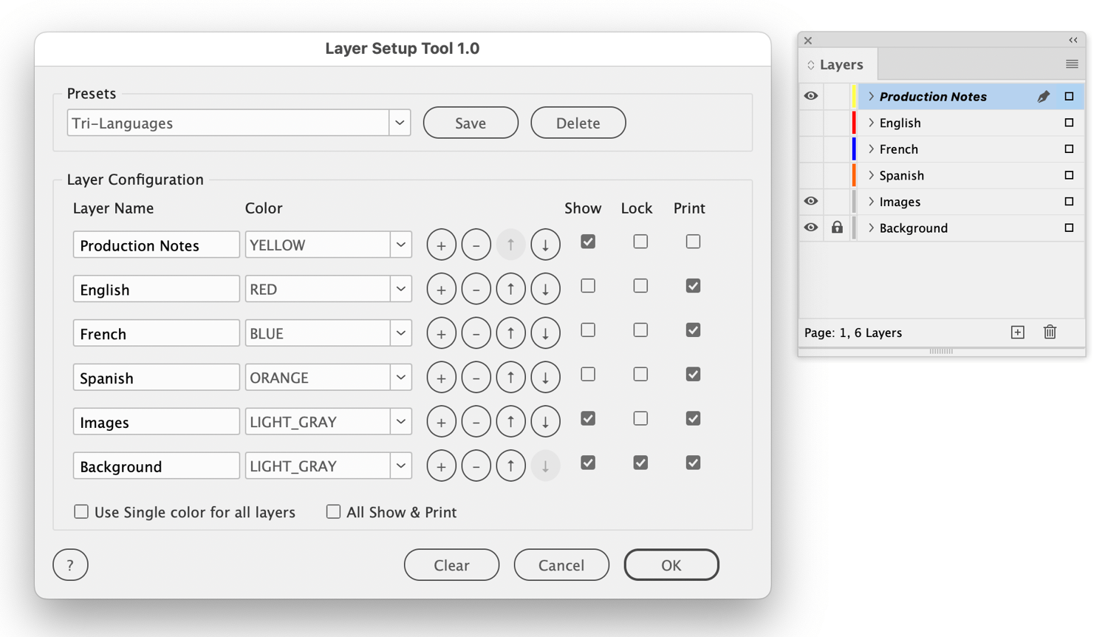Move the Images layer down
The image size is (1108, 637).
[x=545, y=422]
